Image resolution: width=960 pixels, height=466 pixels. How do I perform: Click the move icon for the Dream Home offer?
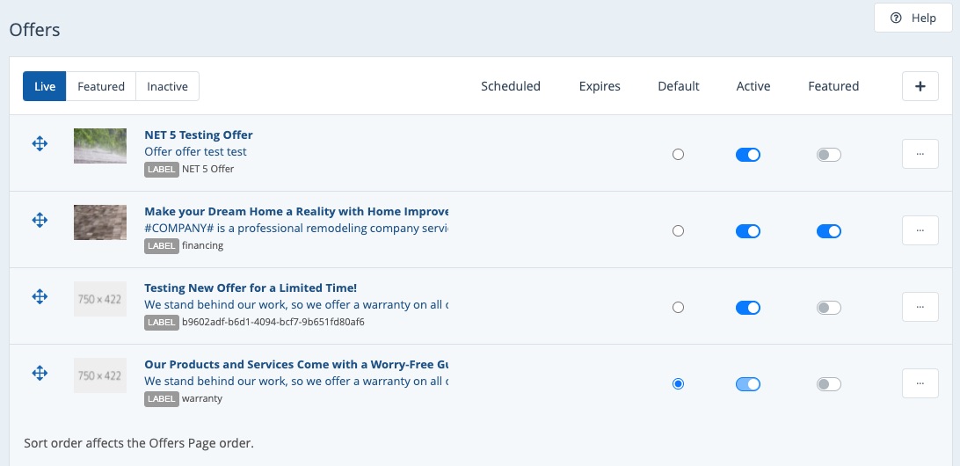40,220
